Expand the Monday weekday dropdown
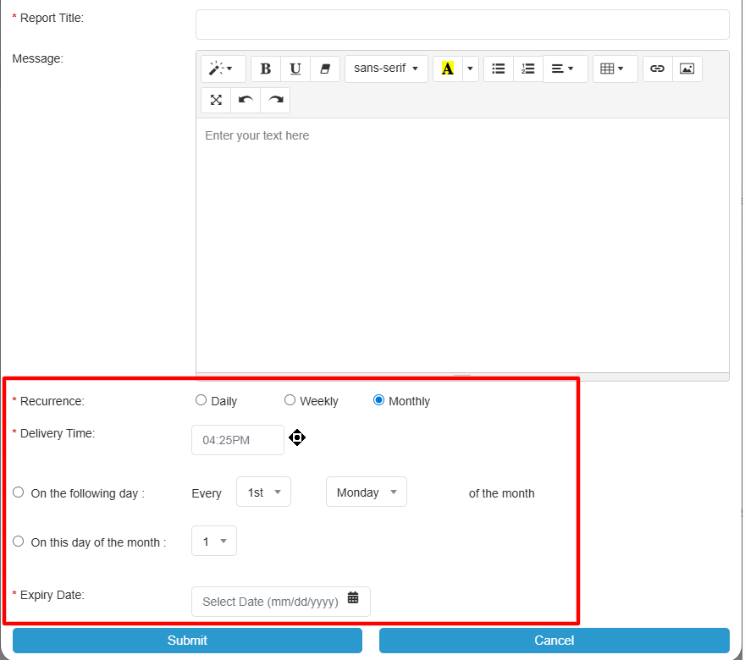Image resolution: width=745 pixels, height=660 pixels. [366, 492]
